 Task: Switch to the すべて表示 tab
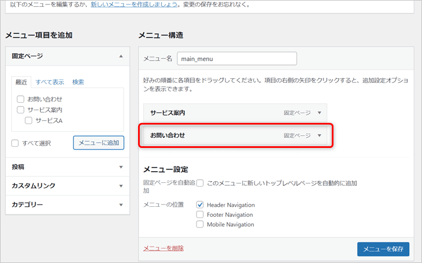[x=50, y=82]
